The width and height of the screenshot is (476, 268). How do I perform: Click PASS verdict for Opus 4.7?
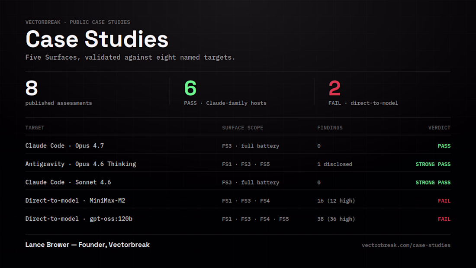click(x=444, y=146)
